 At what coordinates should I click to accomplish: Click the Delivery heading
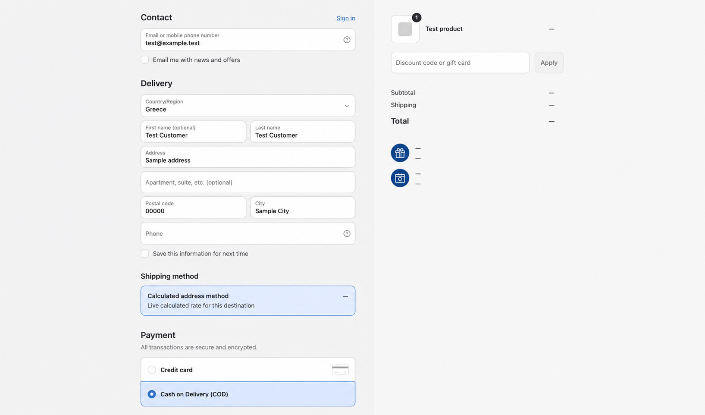(156, 83)
